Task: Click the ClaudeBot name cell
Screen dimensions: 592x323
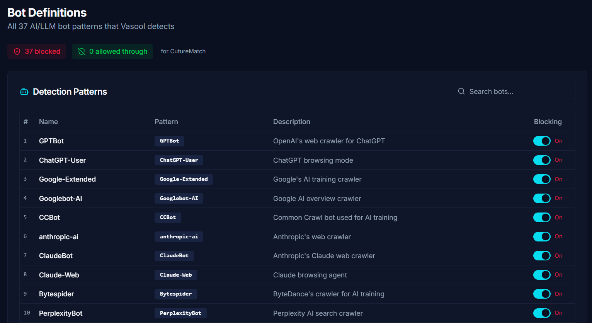Action: [x=56, y=256]
